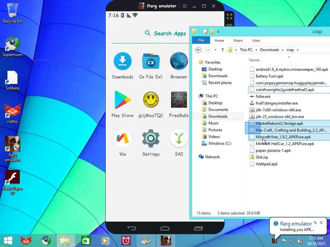Select the Flash Player 32 desktop shortcut
Image resolution: width=330 pixels, height=247 pixels.
click(x=13, y=182)
